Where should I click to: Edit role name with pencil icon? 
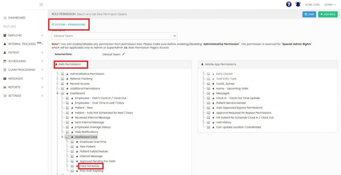point(124,54)
